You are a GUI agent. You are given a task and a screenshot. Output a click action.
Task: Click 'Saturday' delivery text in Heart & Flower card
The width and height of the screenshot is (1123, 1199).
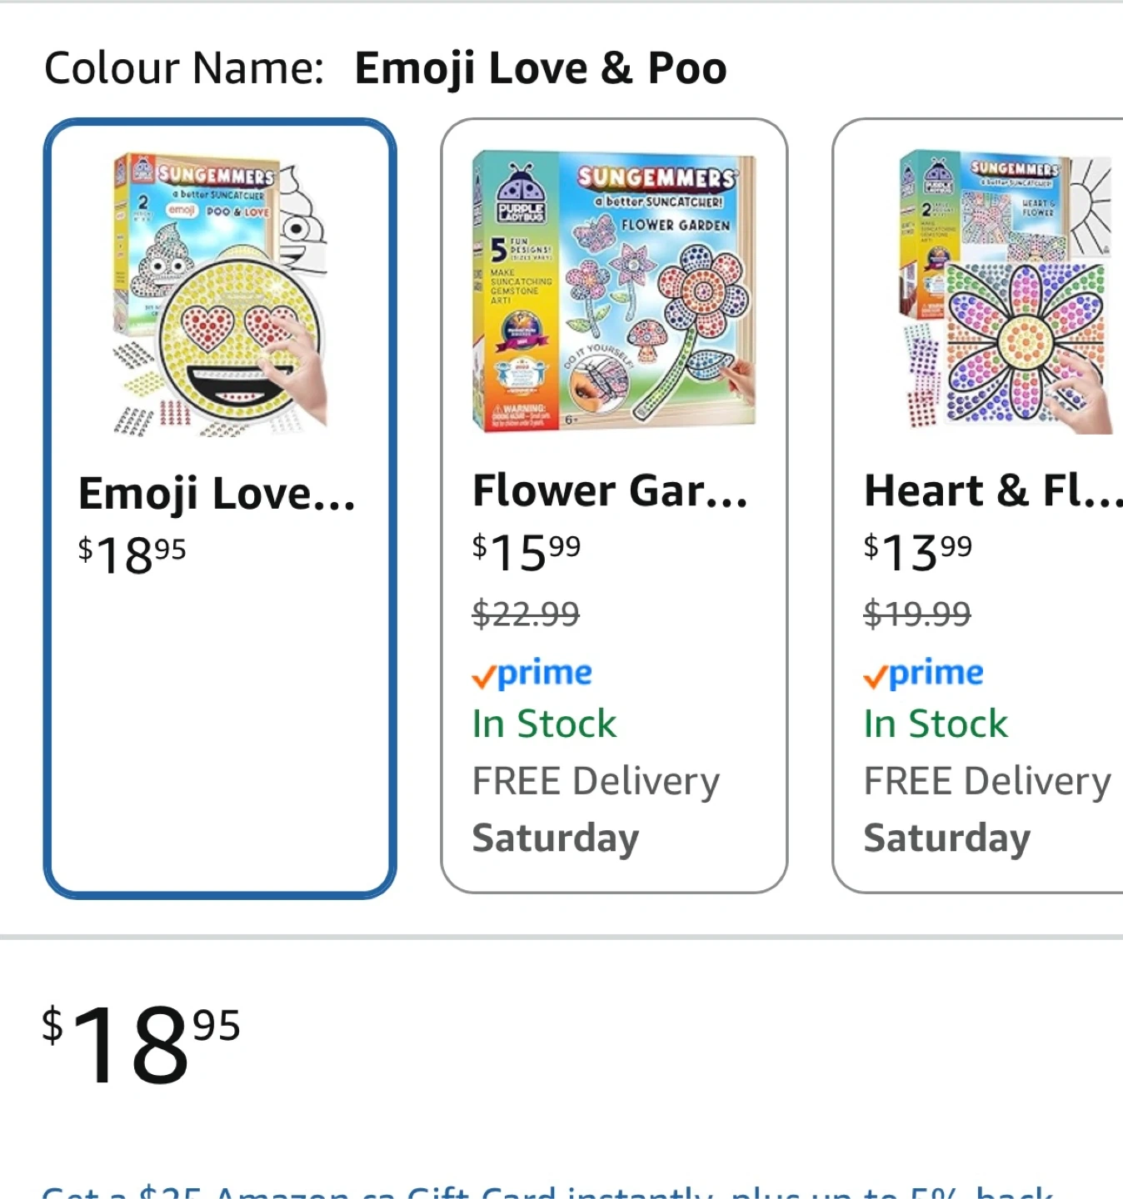947,838
